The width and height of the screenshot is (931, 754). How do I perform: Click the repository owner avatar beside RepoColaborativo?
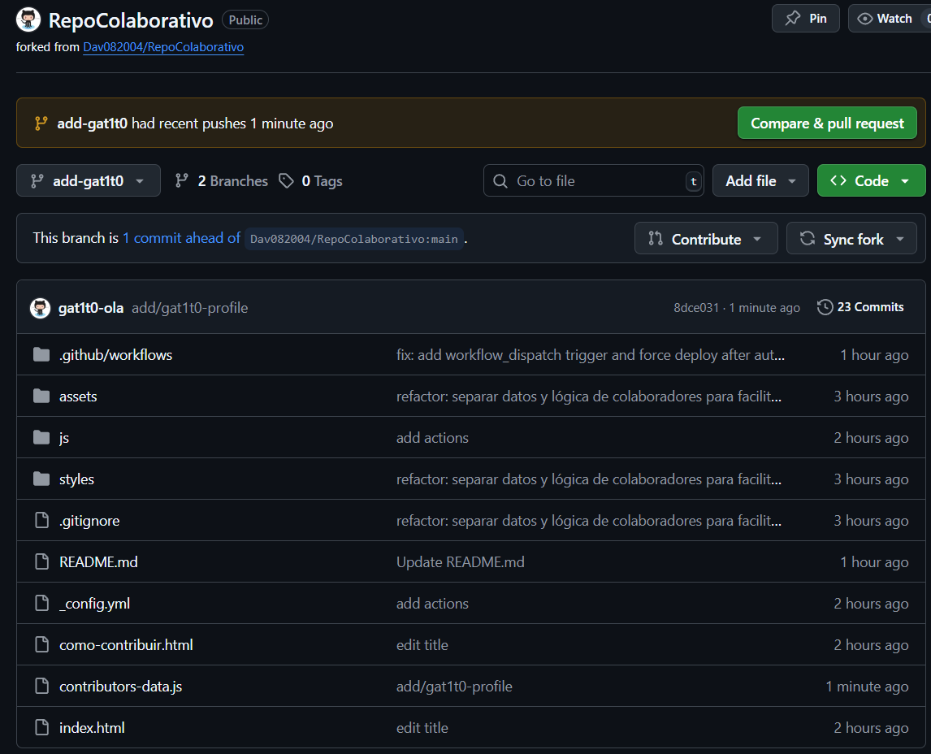[28, 19]
